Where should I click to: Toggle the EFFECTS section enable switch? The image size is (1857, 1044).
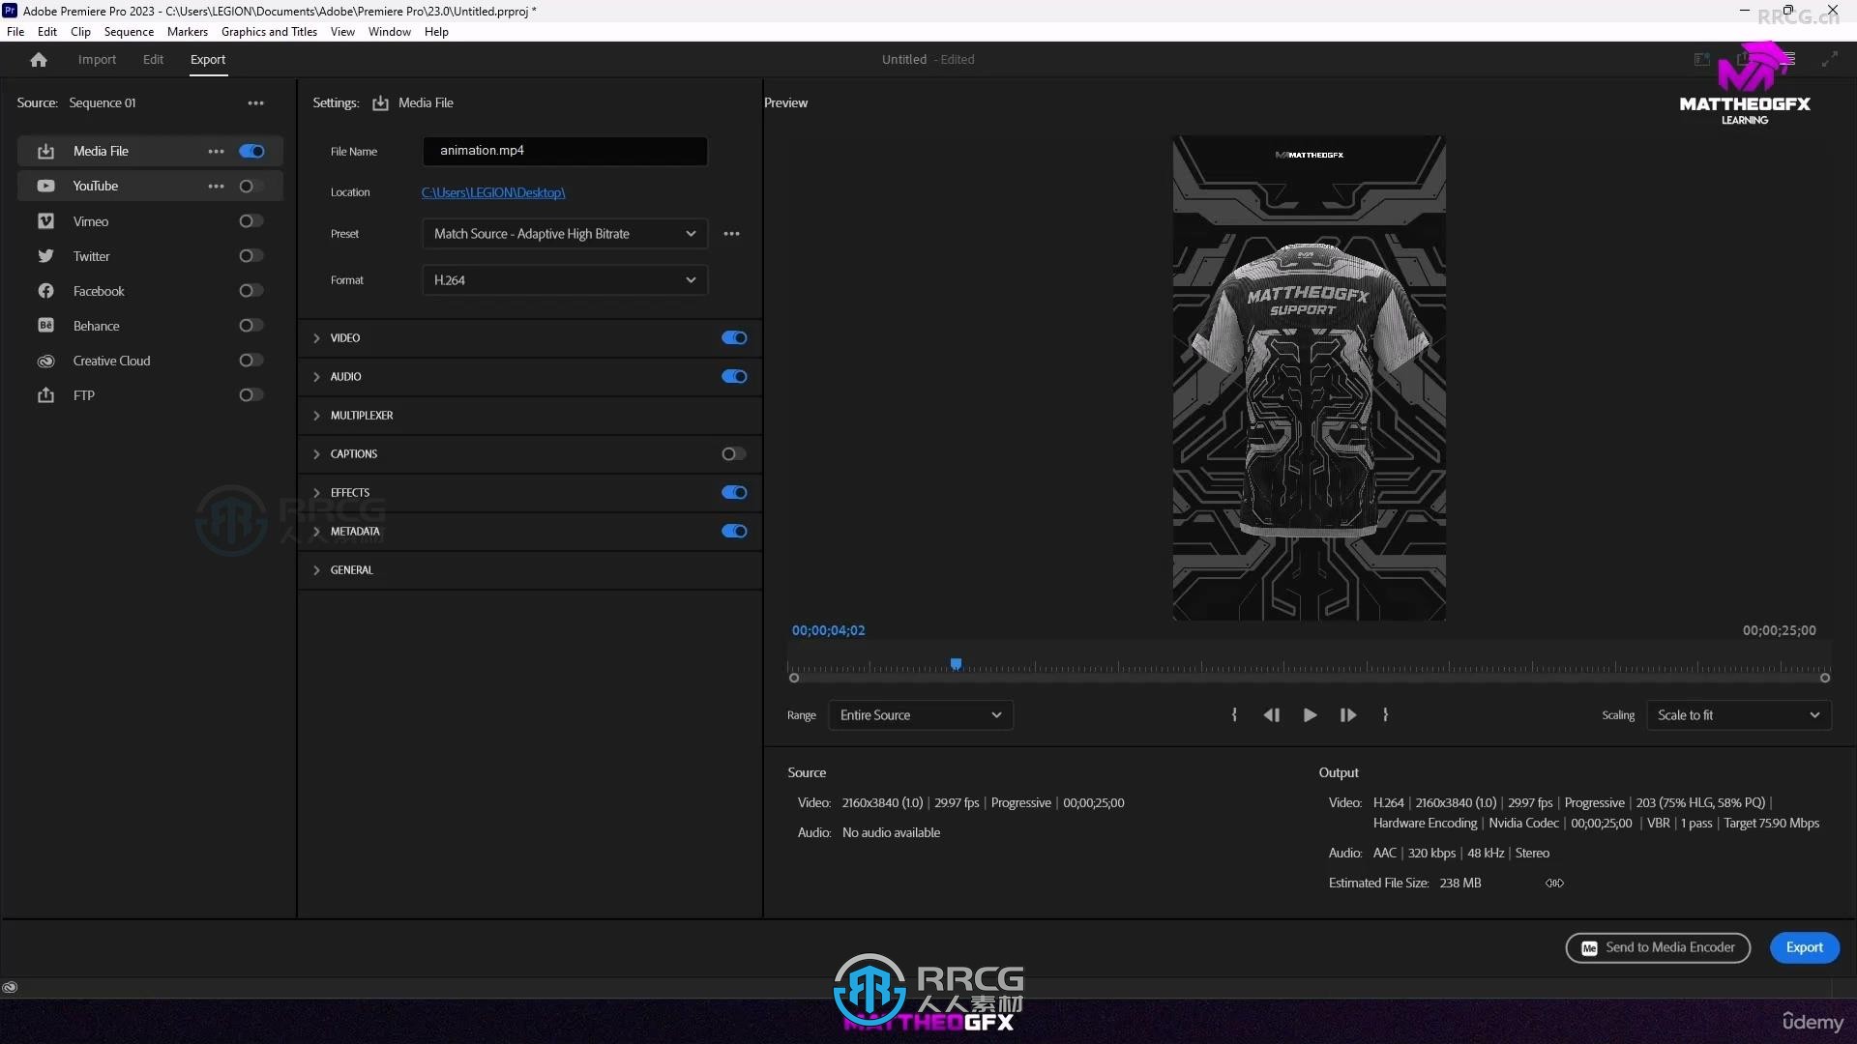(733, 492)
